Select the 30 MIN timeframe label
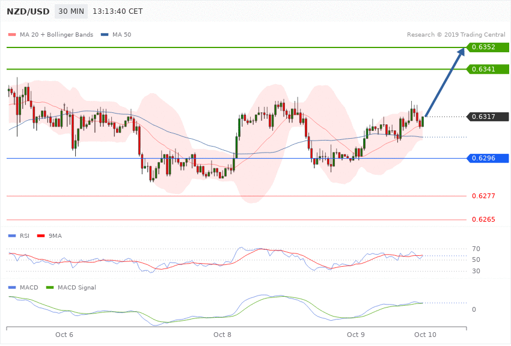 71,11
